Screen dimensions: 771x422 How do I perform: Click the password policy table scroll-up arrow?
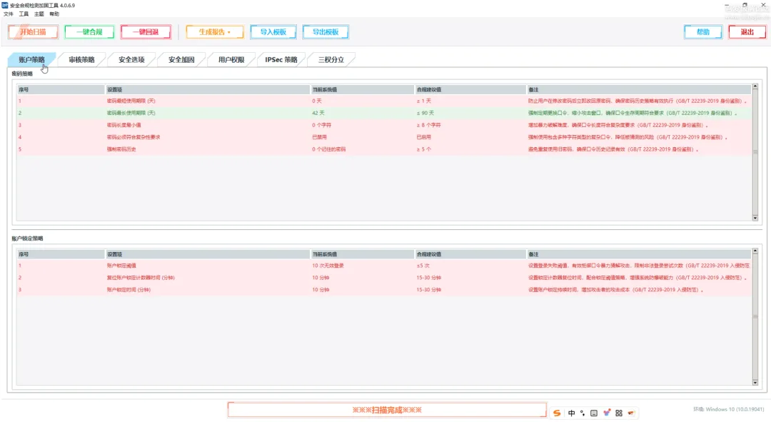coord(755,86)
